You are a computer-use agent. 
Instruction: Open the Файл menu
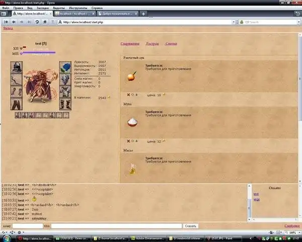point(6,8)
